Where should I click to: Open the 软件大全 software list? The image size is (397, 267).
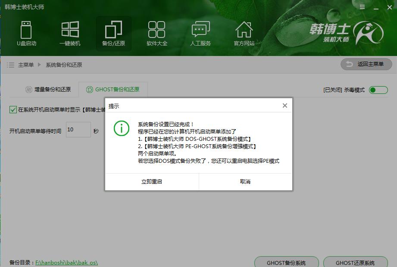point(157,34)
